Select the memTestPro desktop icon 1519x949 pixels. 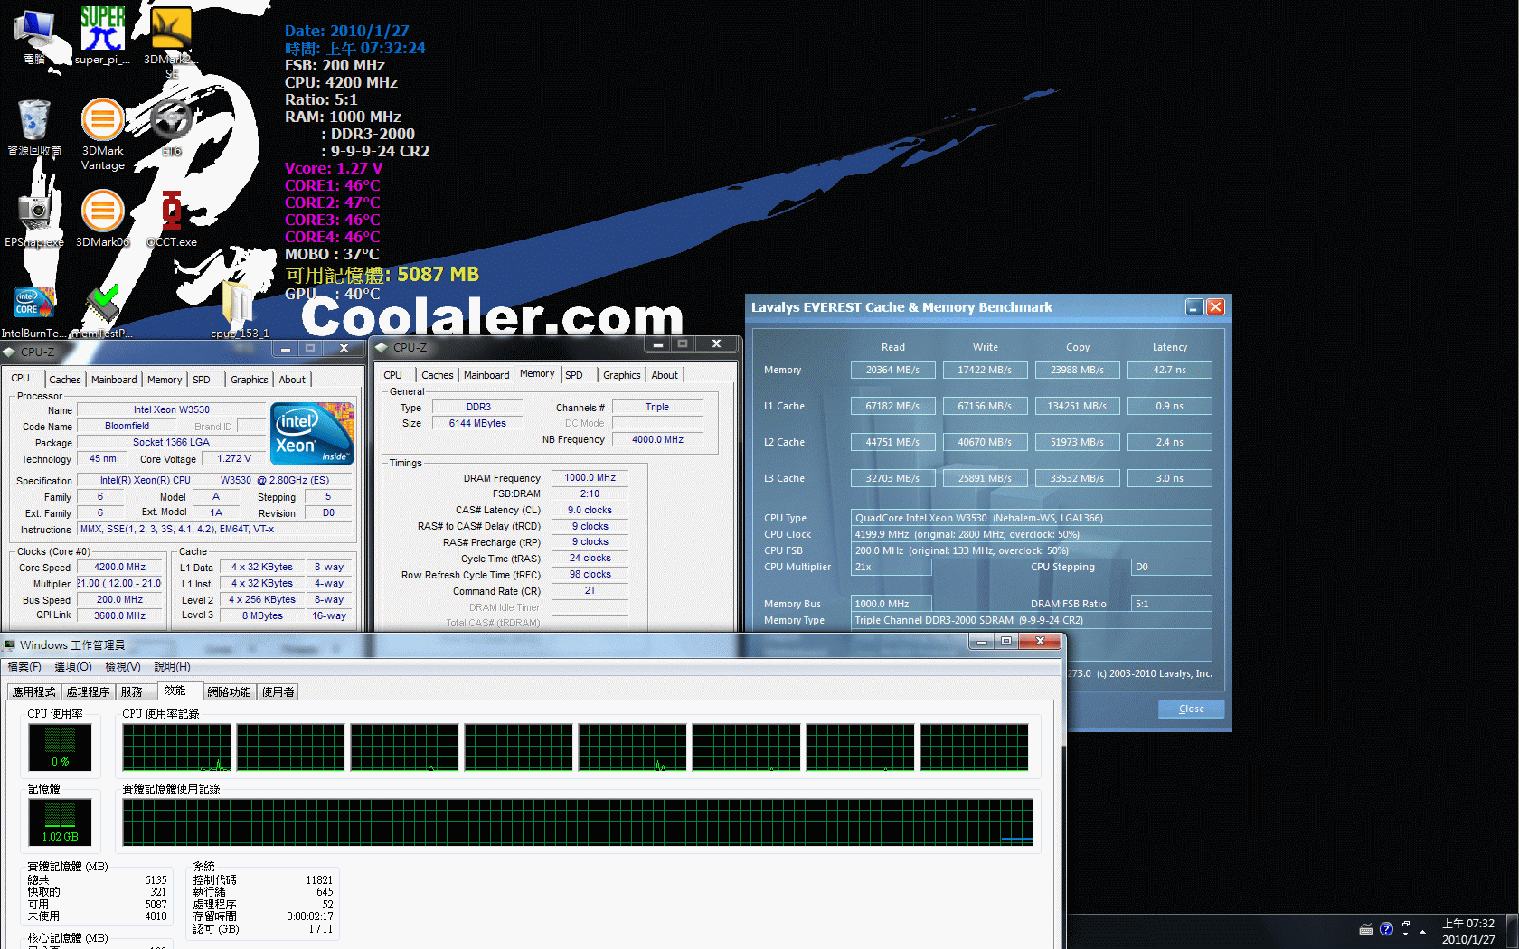[102, 312]
